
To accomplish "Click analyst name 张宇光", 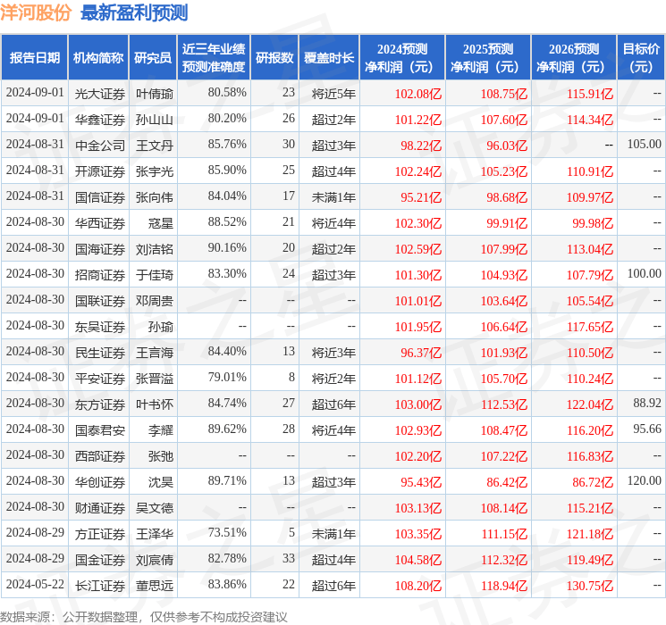I will pos(154,171).
